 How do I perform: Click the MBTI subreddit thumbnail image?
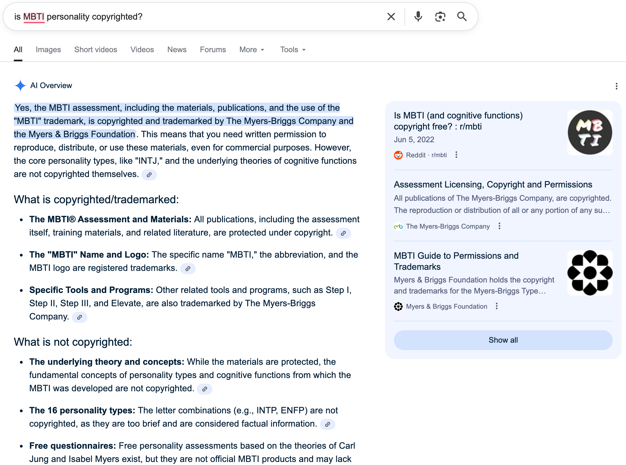590,132
